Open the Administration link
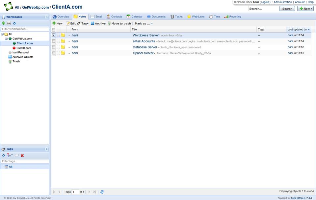316x200 pixels. point(282,2)
